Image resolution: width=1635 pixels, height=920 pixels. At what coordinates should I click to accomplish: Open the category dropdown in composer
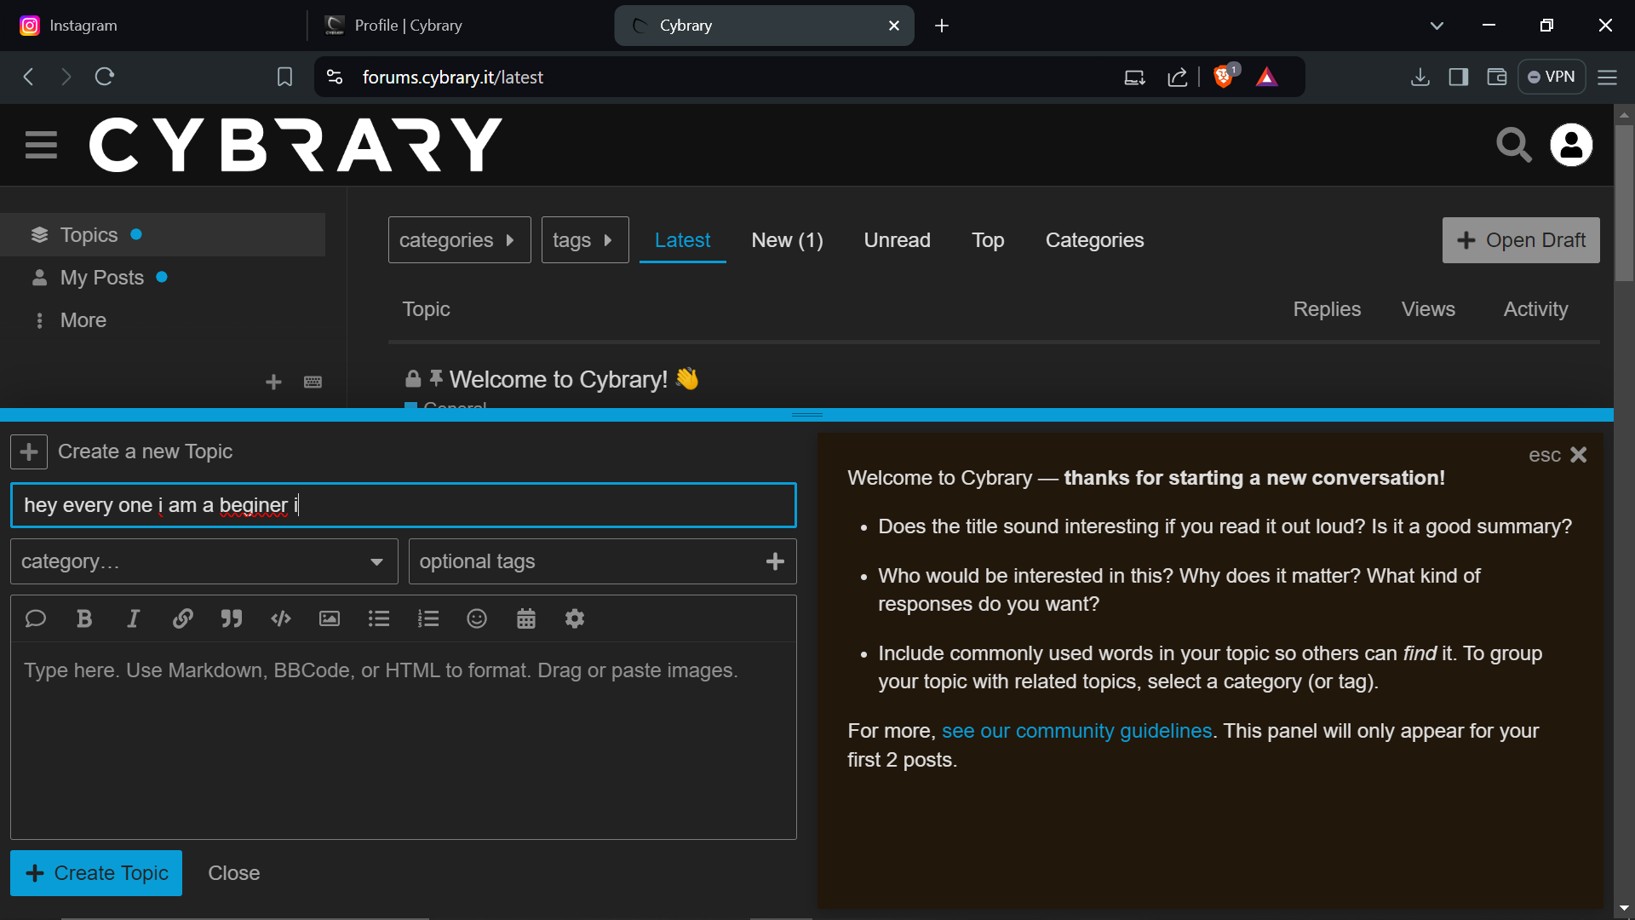204,561
